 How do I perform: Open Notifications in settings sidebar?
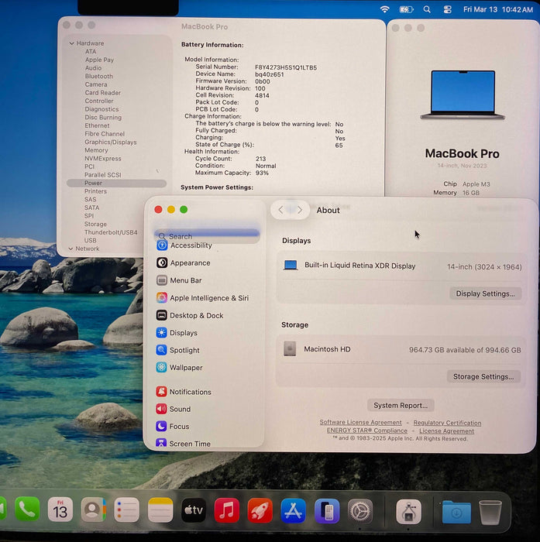point(184,392)
